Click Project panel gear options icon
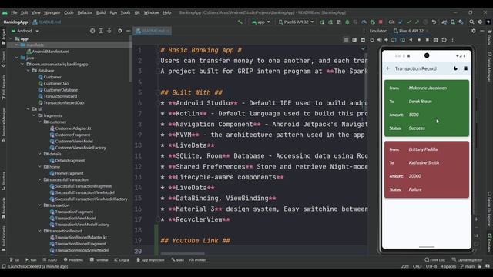 click(120, 31)
